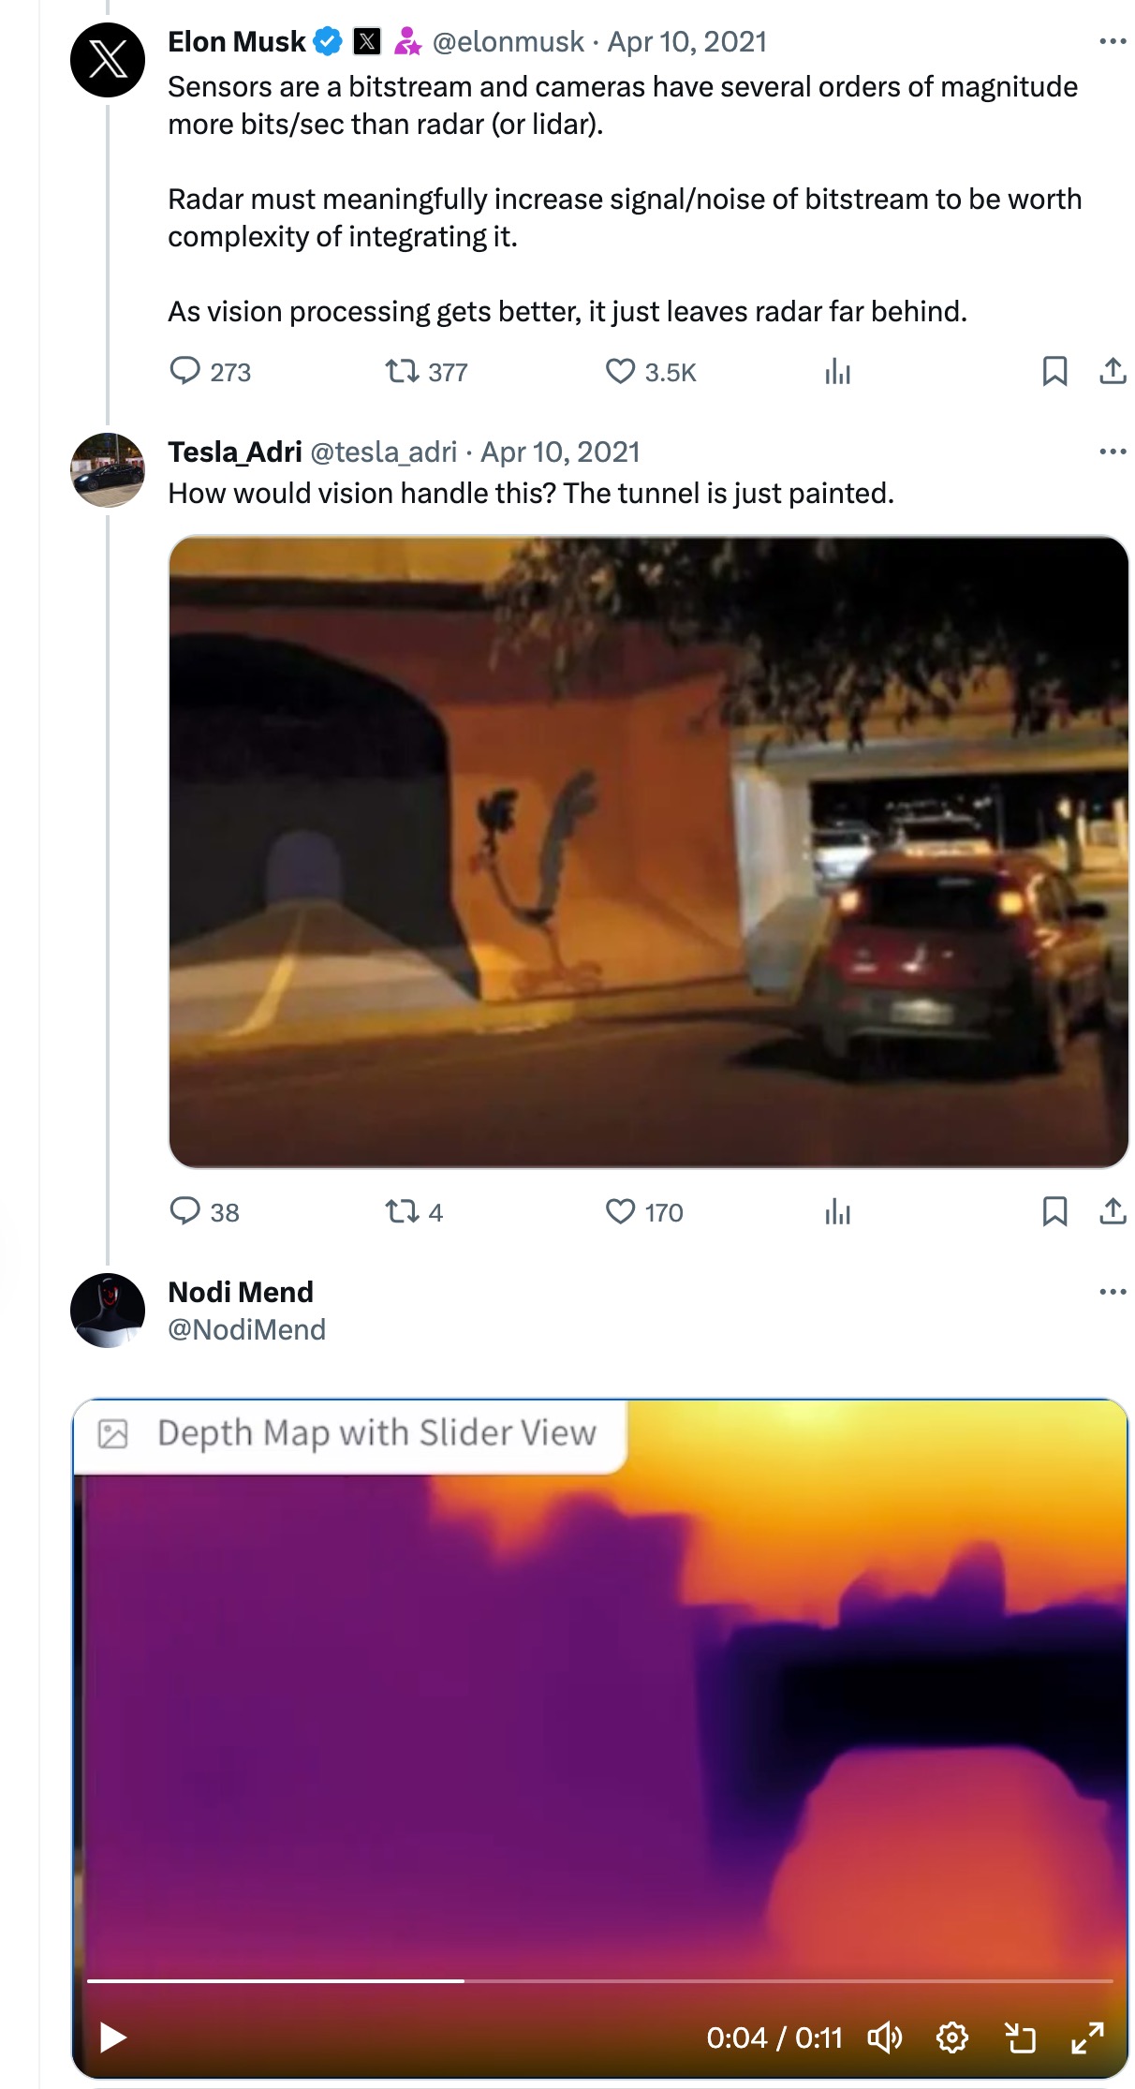Repost the tweet with 377 reposts
The image size is (1135, 2089).
click(403, 371)
